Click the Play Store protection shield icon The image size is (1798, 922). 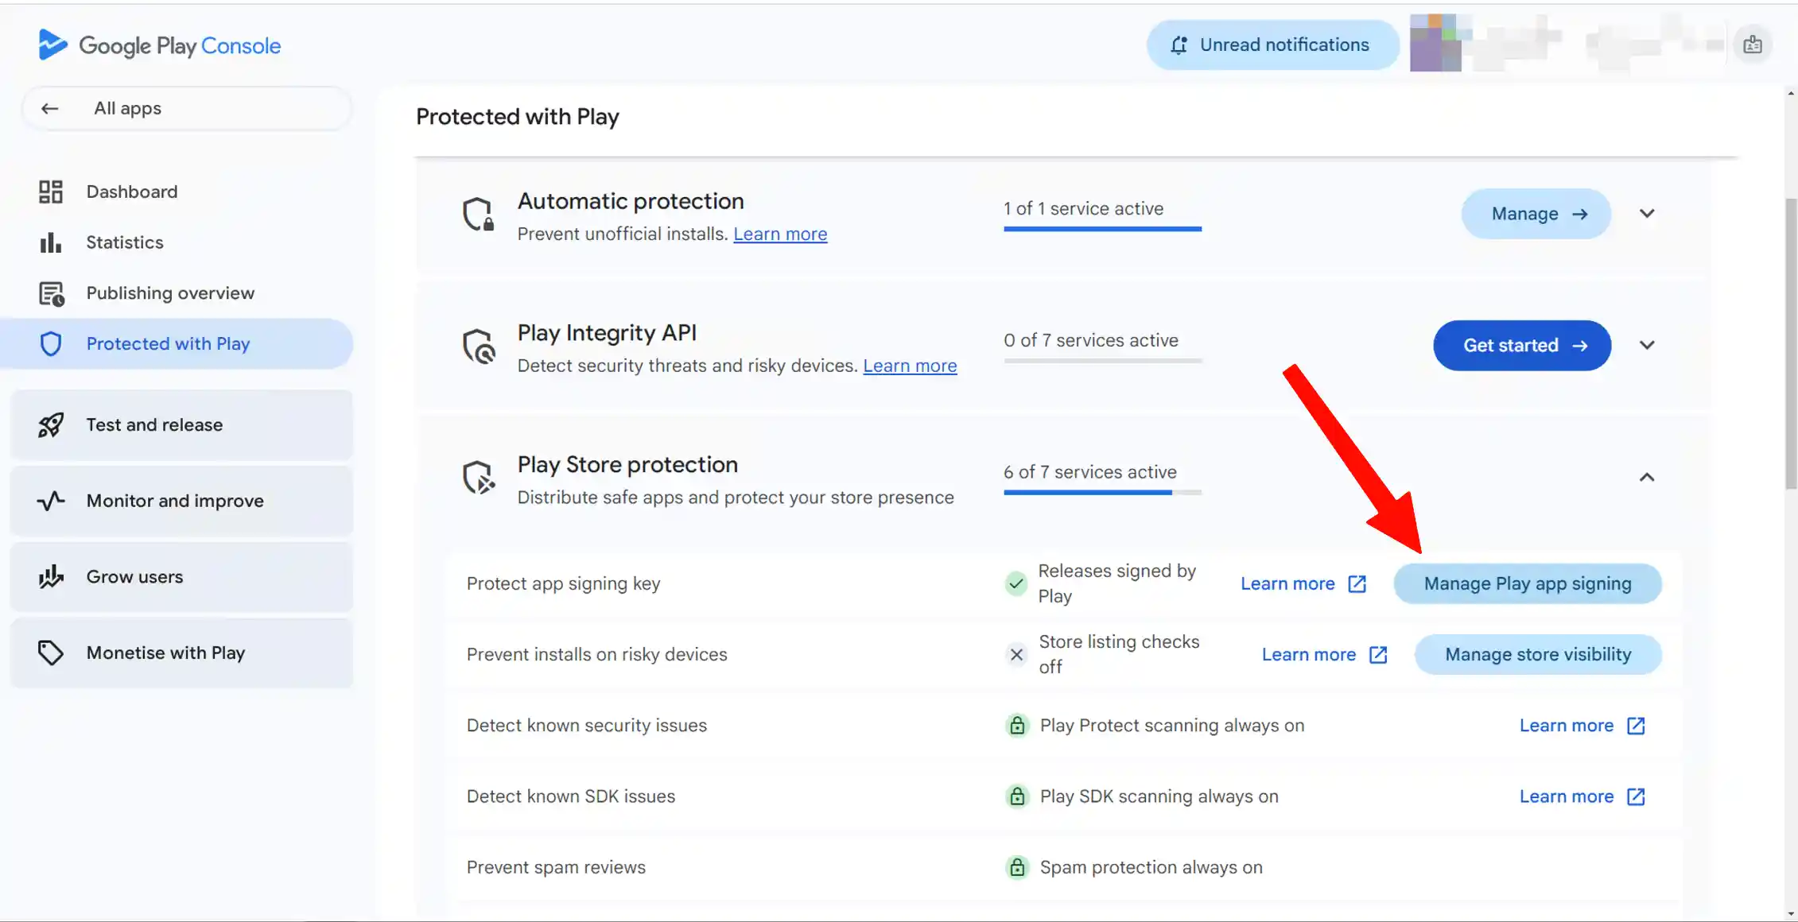[x=479, y=478]
